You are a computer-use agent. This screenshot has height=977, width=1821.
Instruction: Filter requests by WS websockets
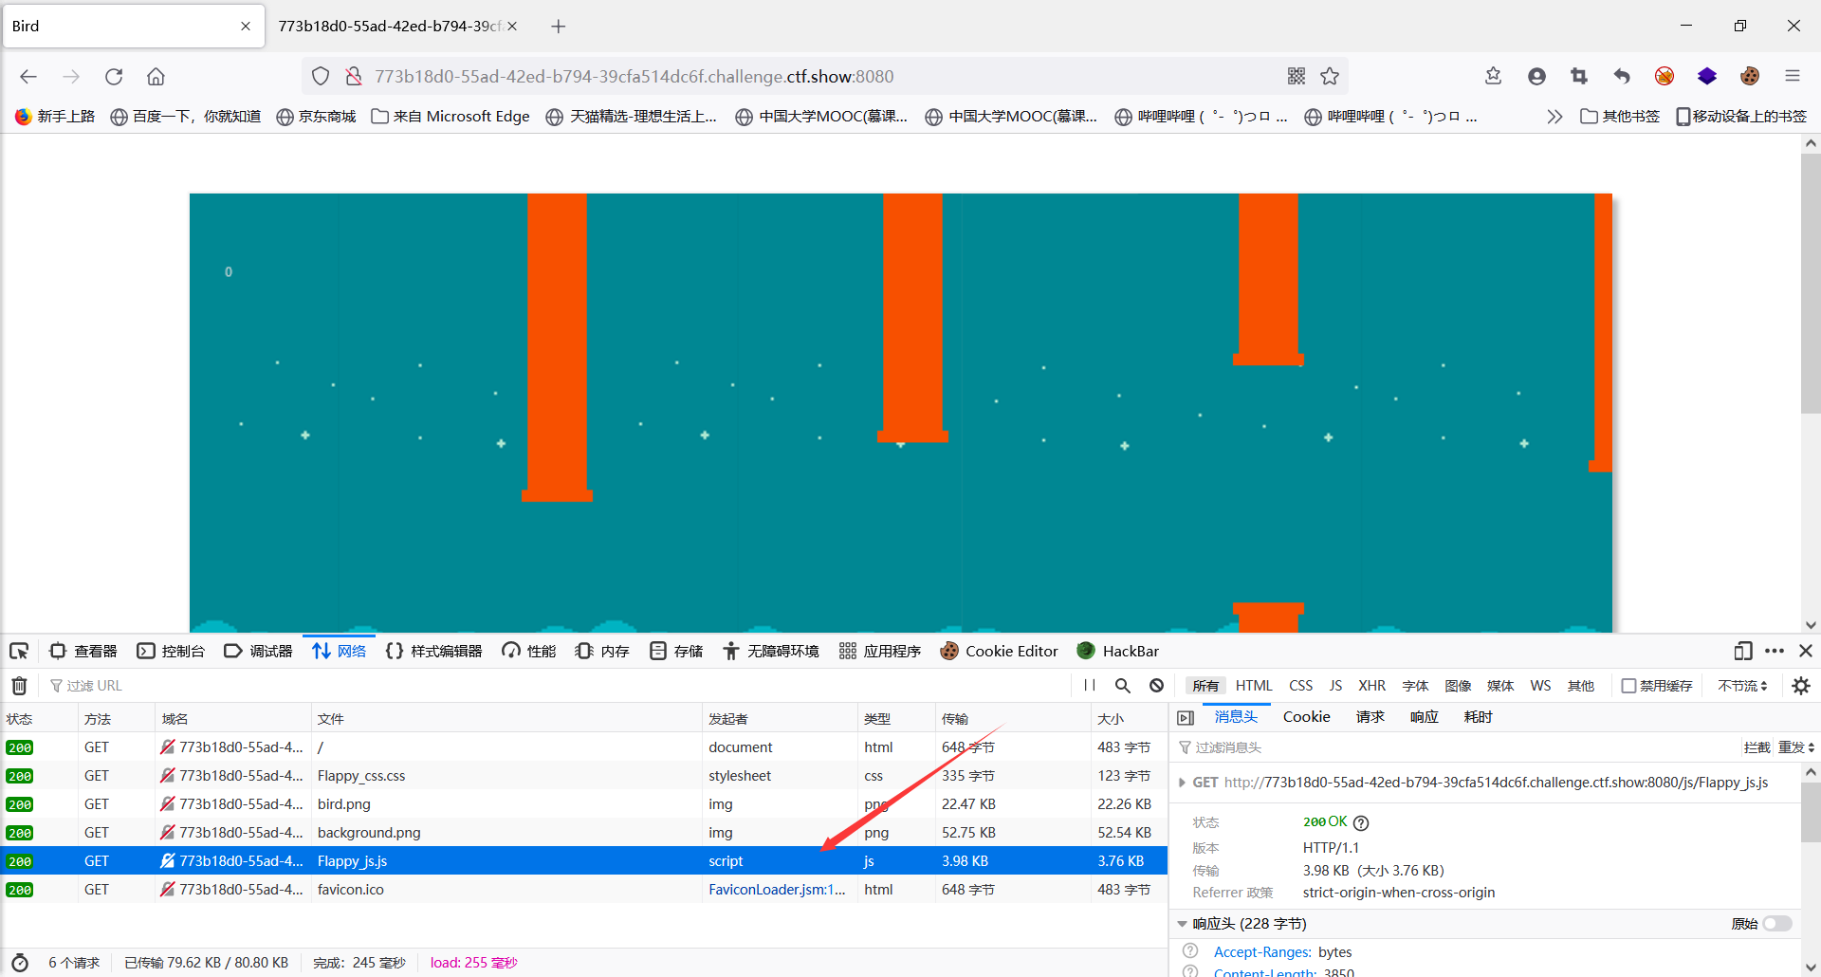pyautogui.click(x=1540, y=686)
